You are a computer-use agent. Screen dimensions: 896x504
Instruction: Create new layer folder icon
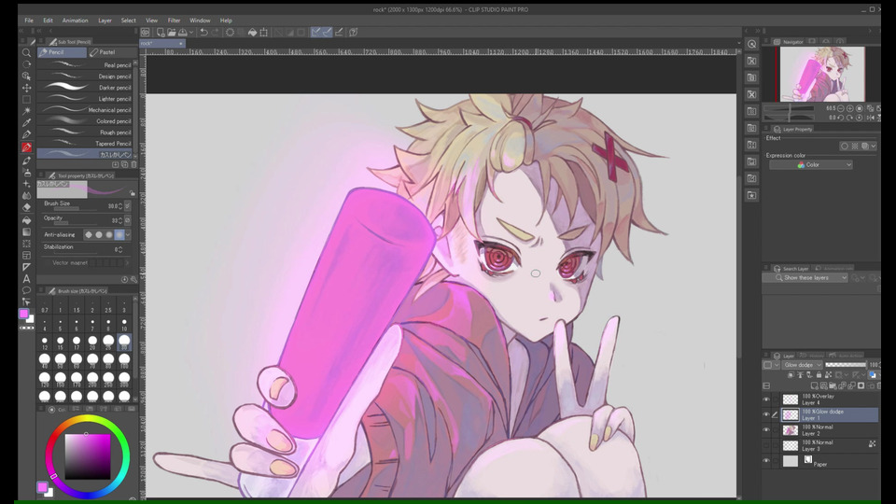(833, 385)
